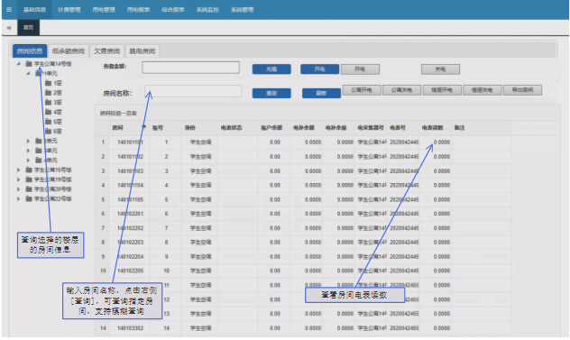Click the 备注 column header

pyautogui.click(x=459, y=128)
